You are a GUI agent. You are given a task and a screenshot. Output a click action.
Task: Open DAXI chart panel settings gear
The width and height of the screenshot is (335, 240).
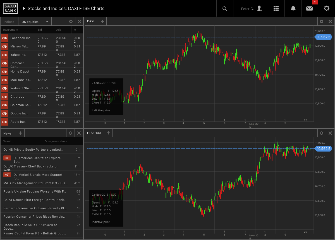point(322,21)
